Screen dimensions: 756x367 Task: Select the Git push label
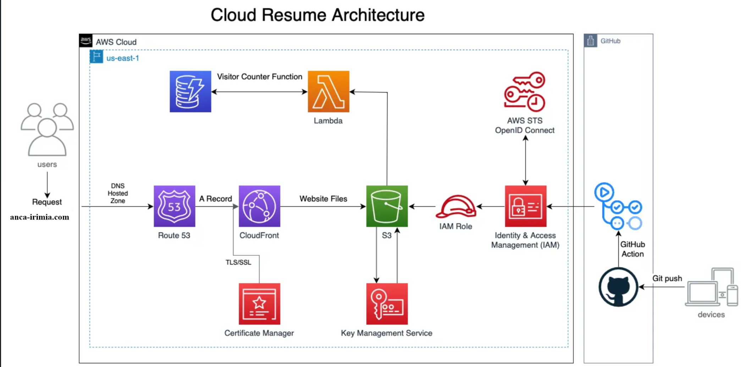(667, 278)
